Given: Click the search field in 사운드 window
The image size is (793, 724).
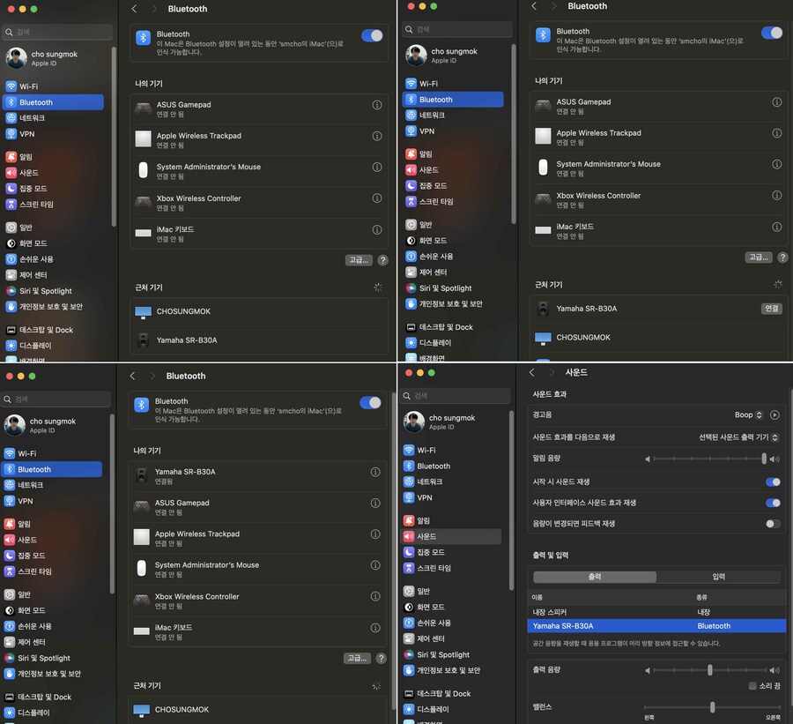Looking at the screenshot, I should [x=456, y=395].
